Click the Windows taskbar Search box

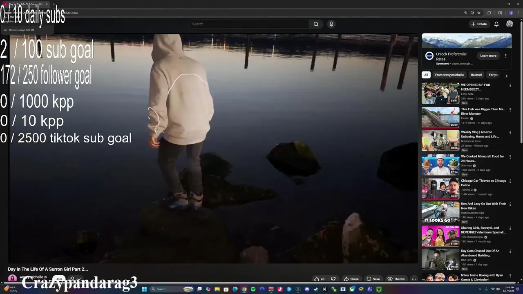coord(172,289)
